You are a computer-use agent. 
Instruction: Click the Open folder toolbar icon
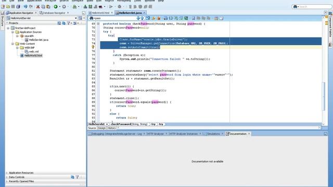tap(8, 7)
